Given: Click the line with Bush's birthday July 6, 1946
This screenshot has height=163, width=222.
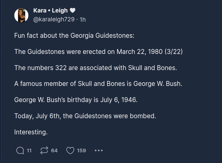Looking at the screenshot, I should point(76,100).
